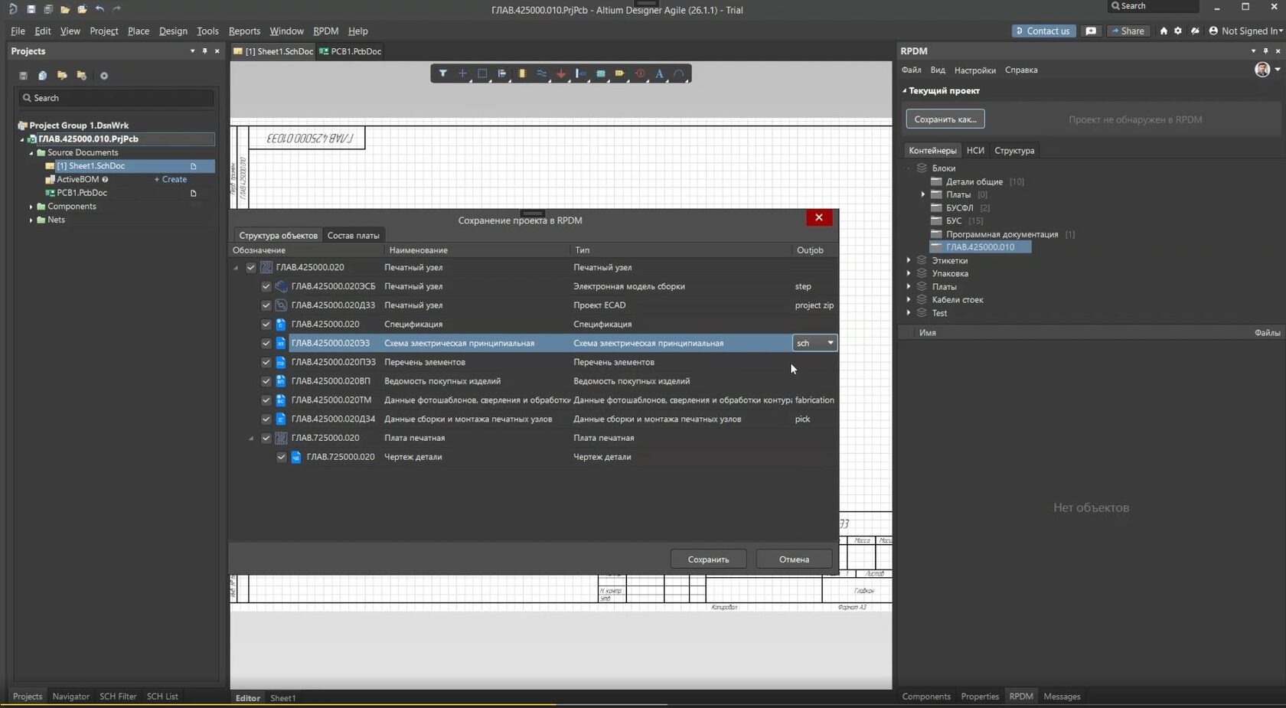Toggle checkbox for ГЛАВ.425000.020ПЭ3 row
The width and height of the screenshot is (1286, 708).
coord(266,362)
